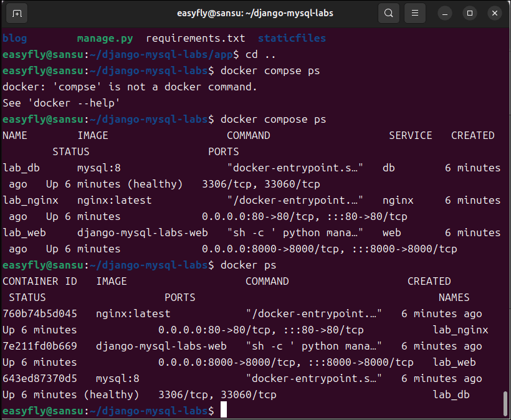Viewport: 511px width, 420px height.
Task: Click service name 'web'
Action: point(392,232)
